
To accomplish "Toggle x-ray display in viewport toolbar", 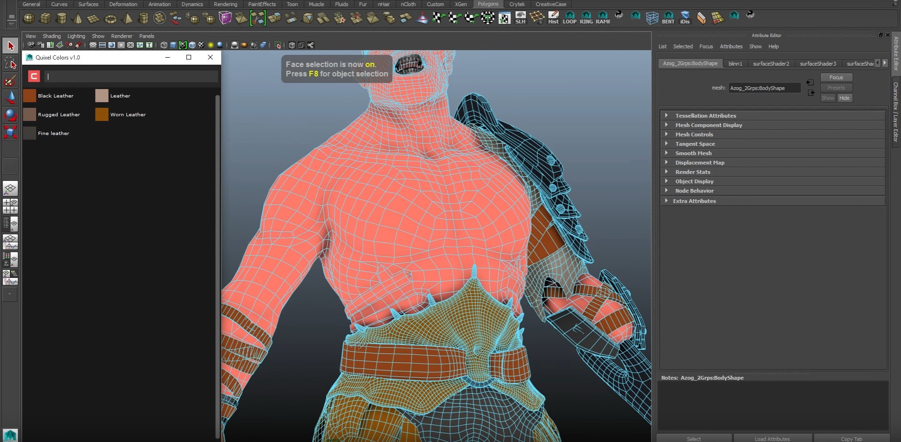I will pyautogui.click(x=292, y=45).
